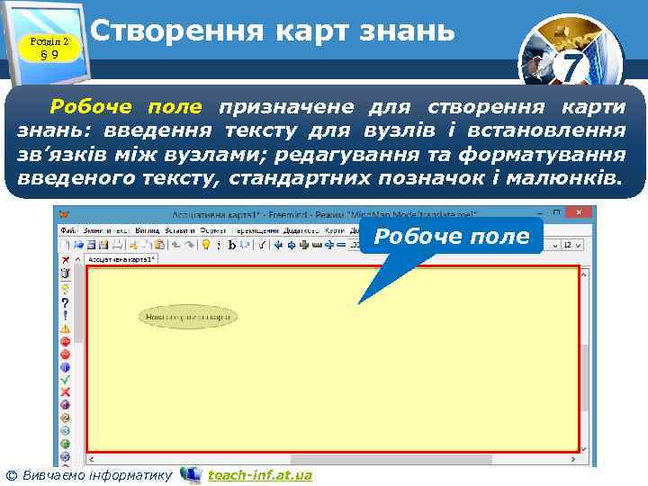Viewport: 648px width, 486px height.
Task: Open the Файл menu
Action: pyautogui.click(x=68, y=230)
